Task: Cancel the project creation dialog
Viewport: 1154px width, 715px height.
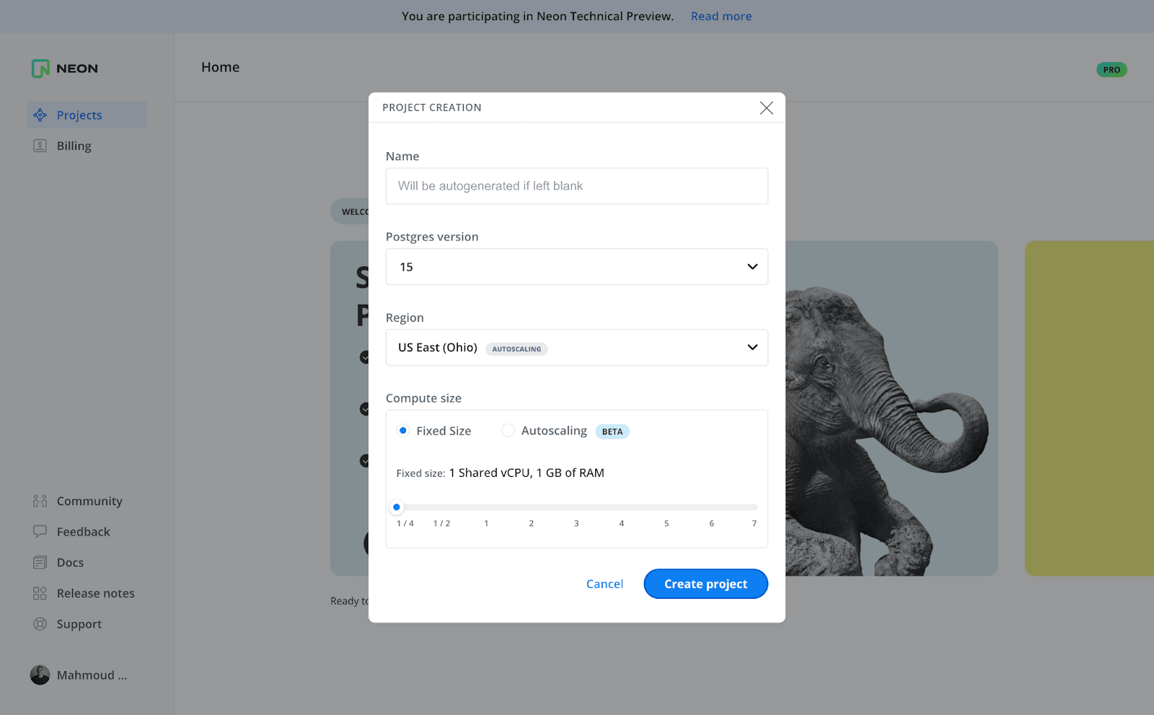Action: point(604,584)
